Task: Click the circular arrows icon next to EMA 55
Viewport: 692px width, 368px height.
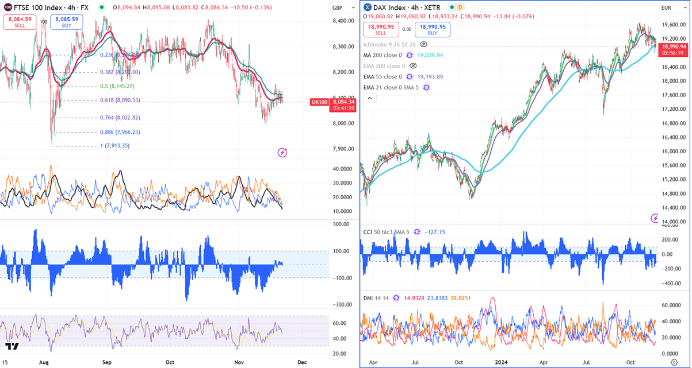Action: click(x=408, y=76)
